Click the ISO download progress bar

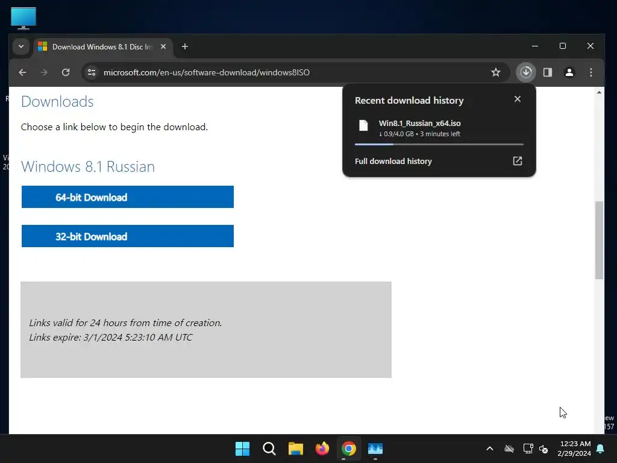click(439, 145)
